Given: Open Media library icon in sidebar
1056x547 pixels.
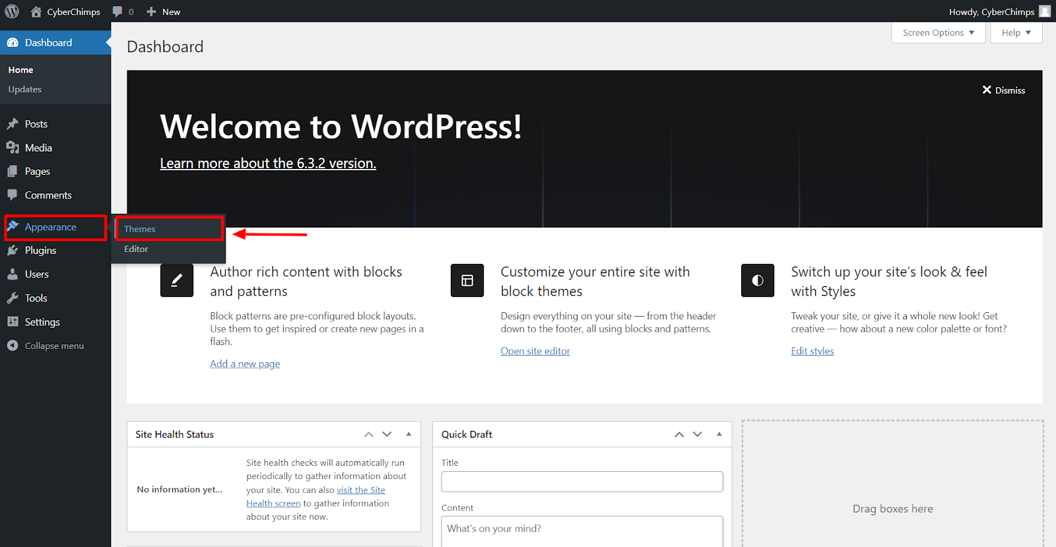Looking at the screenshot, I should (x=13, y=148).
